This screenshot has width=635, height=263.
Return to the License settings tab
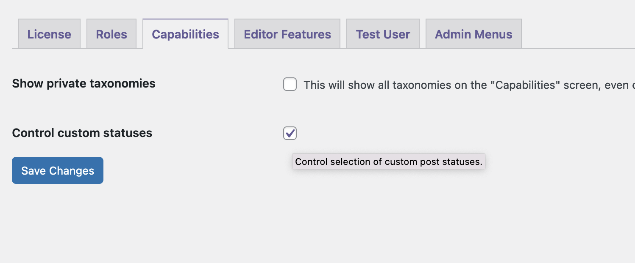point(49,34)
